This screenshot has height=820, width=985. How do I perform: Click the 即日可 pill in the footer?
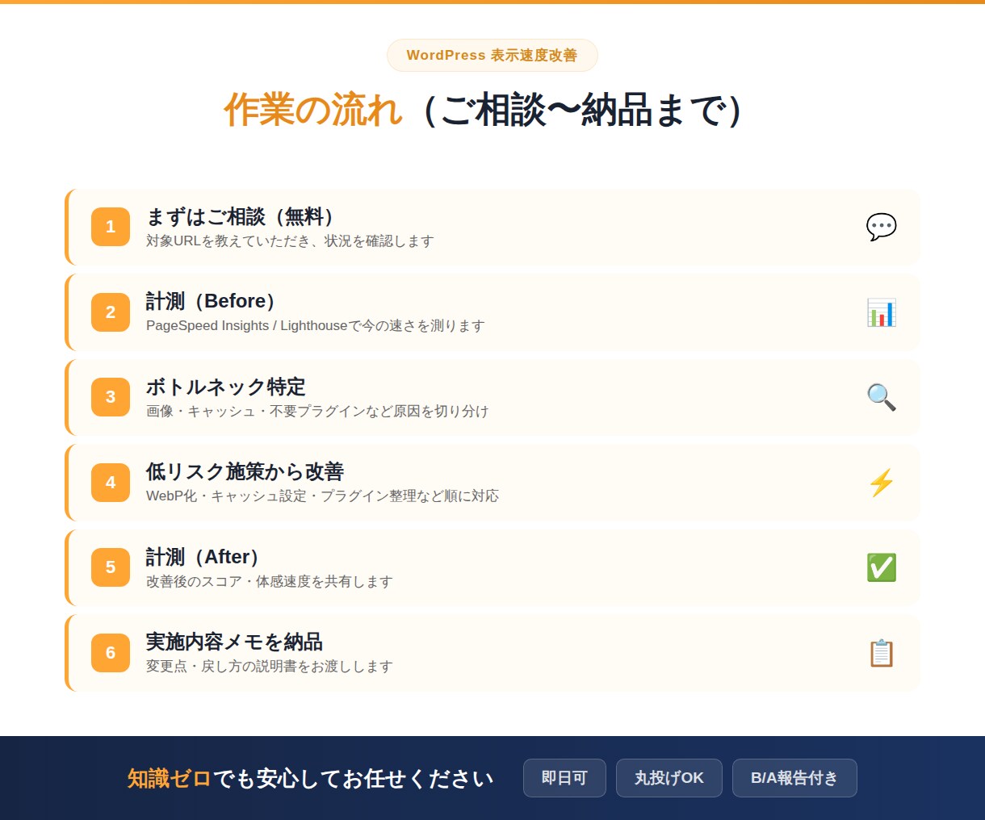tap(564, 778)
